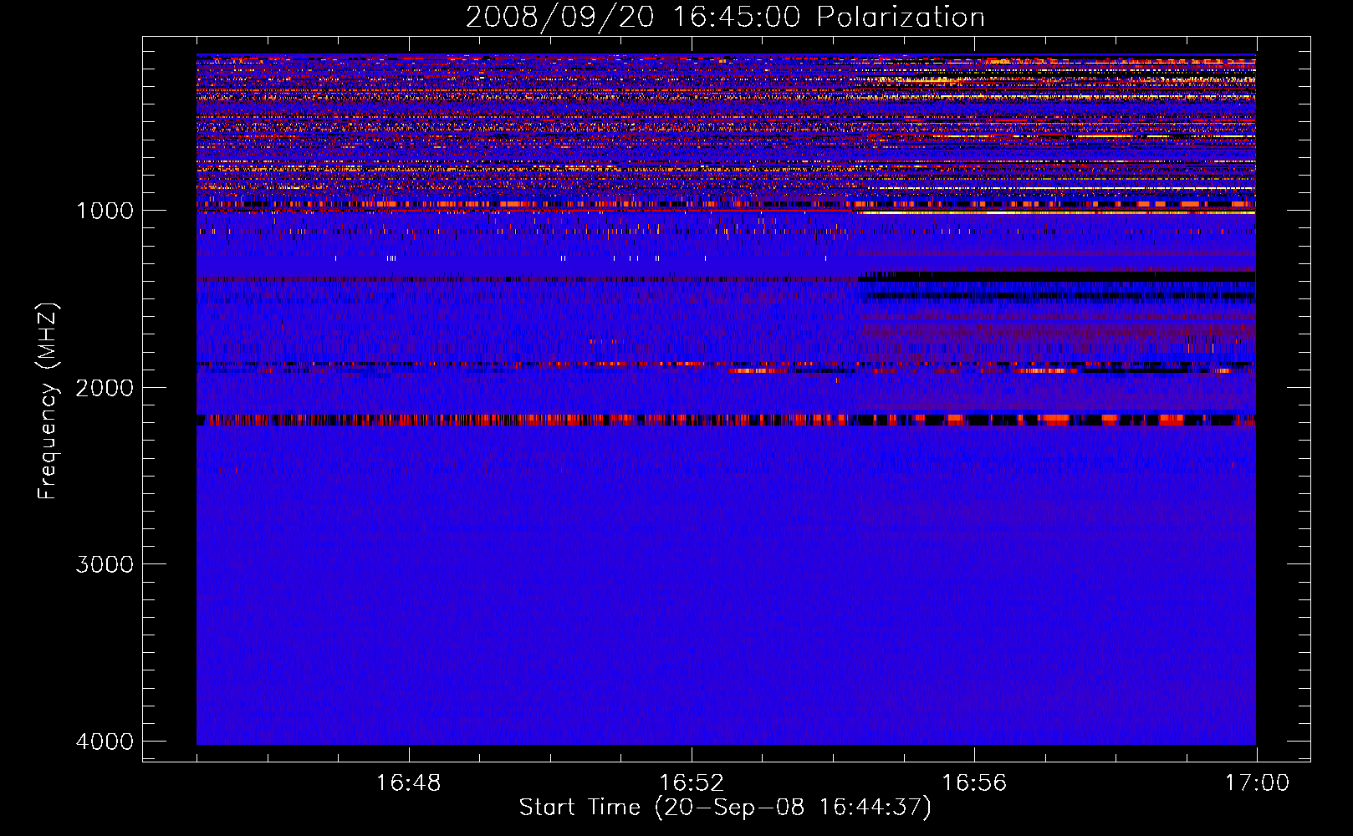The image size is (1353, 836).
Task: Click the "1000" frequency tick label
Action: pos(105,211)
